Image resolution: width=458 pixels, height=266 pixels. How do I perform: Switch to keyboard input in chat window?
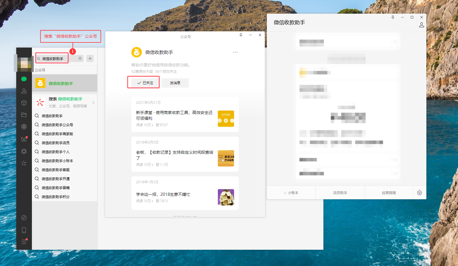pos(419,193)
